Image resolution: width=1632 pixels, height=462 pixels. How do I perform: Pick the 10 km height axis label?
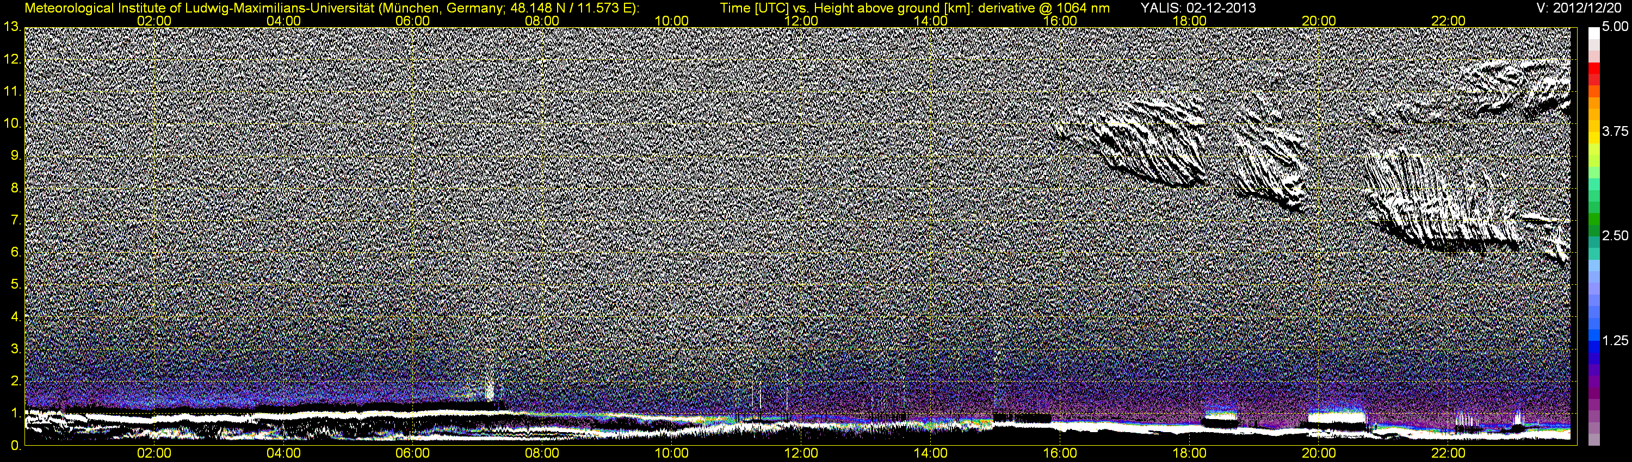click(11, 123)
